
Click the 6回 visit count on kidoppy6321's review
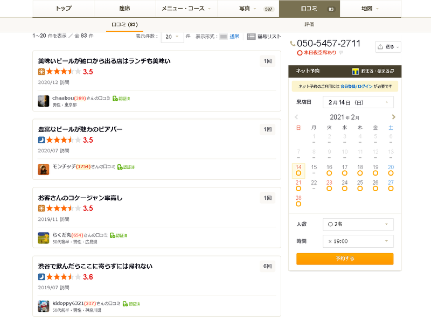[x=267, y=266]
